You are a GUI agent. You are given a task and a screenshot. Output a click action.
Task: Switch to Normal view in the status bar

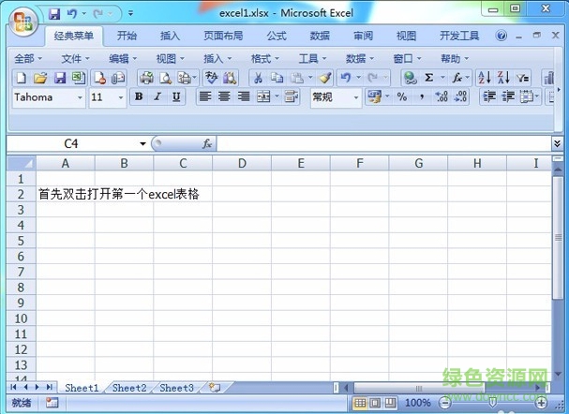tap(360, 403)
